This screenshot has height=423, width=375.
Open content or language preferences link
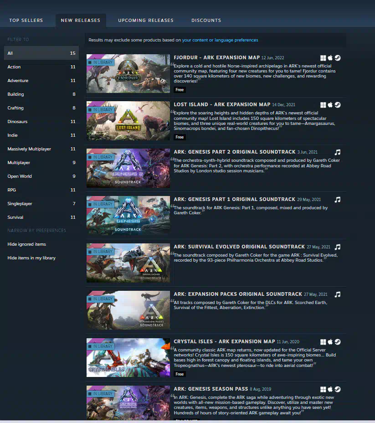click(x=220, y=40)
